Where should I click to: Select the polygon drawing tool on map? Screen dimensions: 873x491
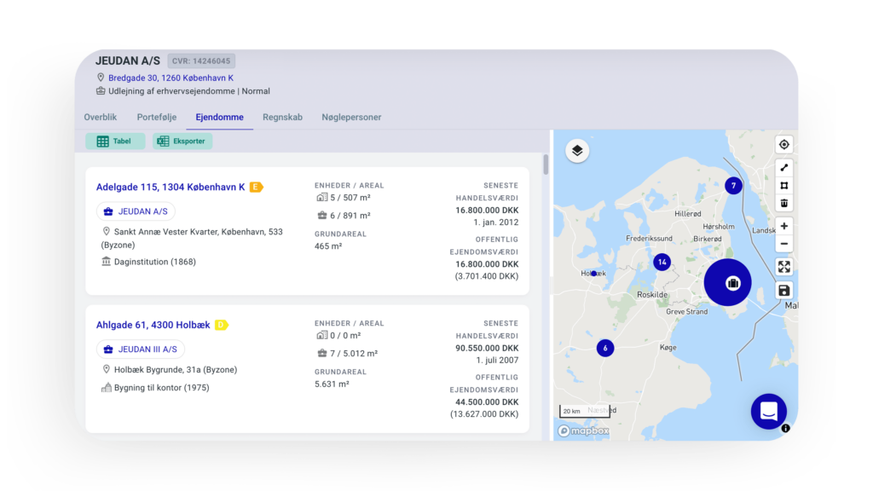[784, 185]
